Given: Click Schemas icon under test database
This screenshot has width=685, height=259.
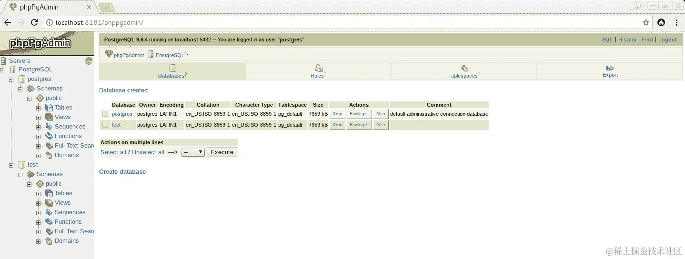Looking at the screenshot, I should (31, 174).
